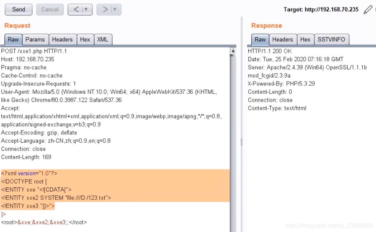Click the Host: 192.168.70.235 header line
376x232 pixels.
coord(28,59)
